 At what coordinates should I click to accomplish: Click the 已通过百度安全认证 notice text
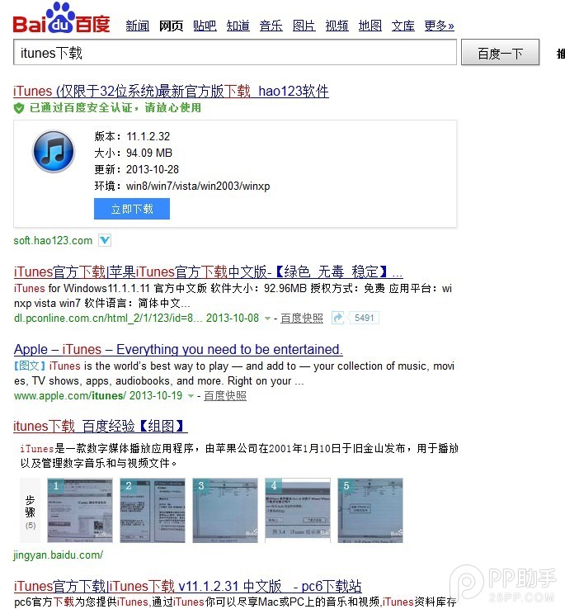[115, 107]
